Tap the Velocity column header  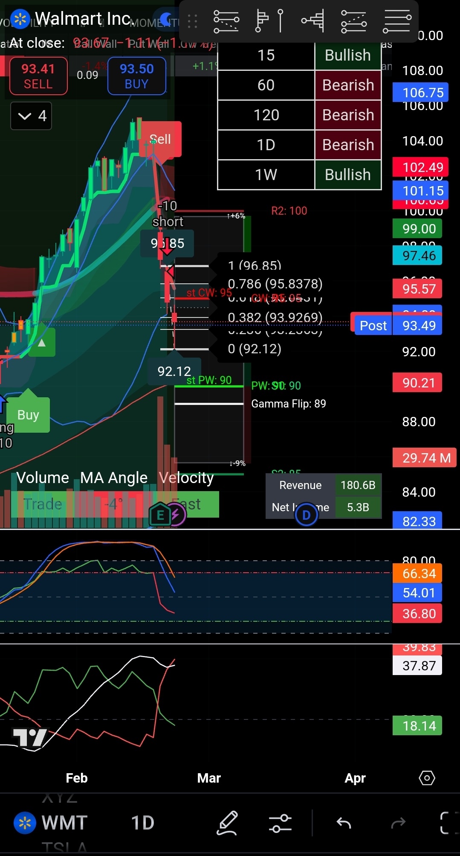coord(186,478)
